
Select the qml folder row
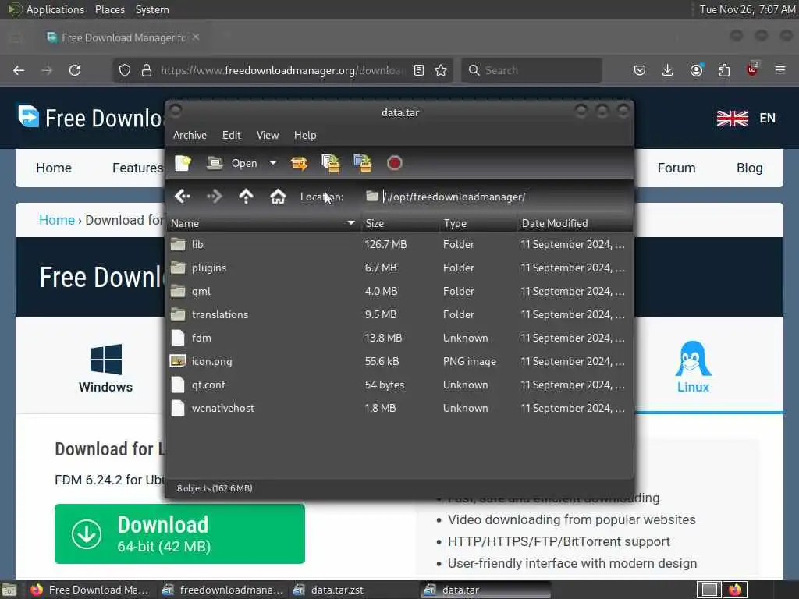tap(399, 292)
